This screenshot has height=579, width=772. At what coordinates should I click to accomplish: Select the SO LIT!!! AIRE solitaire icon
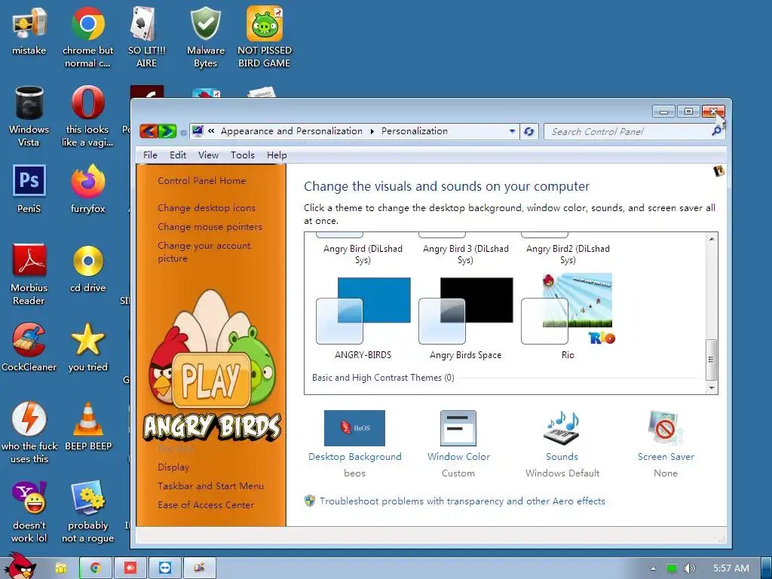(x=146, y=37)
